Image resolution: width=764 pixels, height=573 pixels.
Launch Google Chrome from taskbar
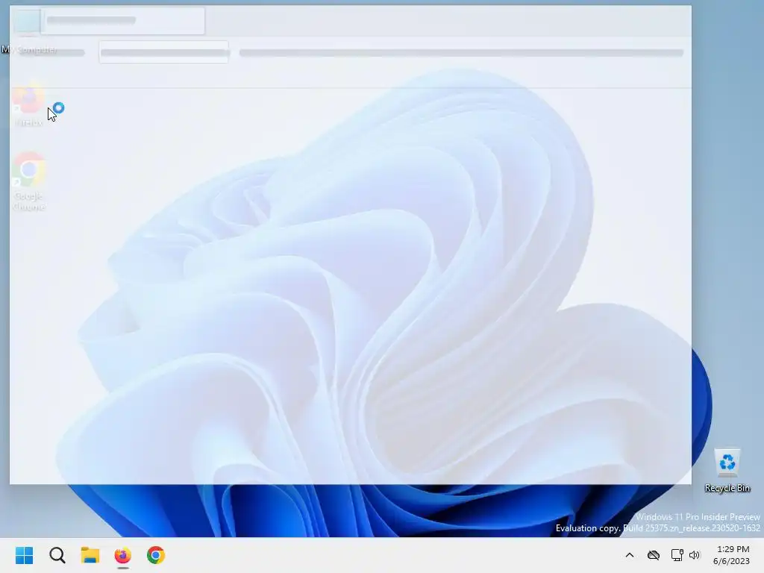[x=156, y=555]
